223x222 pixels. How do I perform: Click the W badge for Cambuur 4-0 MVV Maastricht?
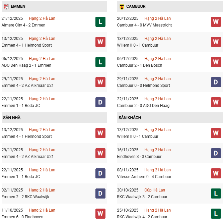point(216,22)
